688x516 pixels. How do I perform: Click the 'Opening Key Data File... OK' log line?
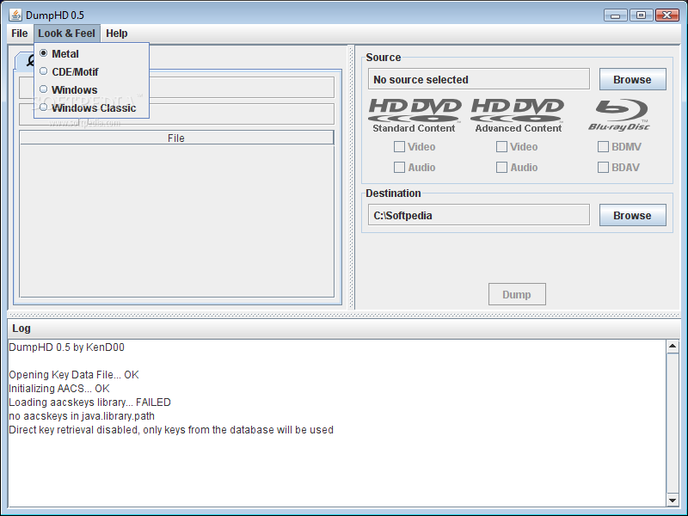pyautogui.click(x=74, y=375)
